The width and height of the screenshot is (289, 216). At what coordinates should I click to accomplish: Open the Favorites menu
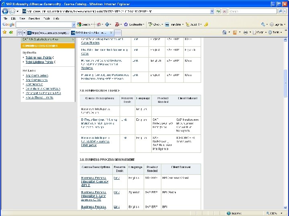34,18
